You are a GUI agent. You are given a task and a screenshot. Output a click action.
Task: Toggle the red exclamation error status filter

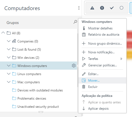pos(102,8)
